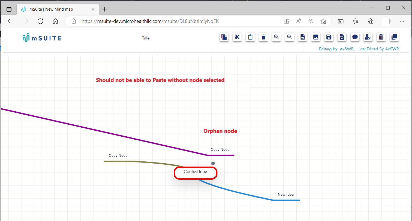Manage mind map collaborators
The image size is (412, 221).
point(368,37)
